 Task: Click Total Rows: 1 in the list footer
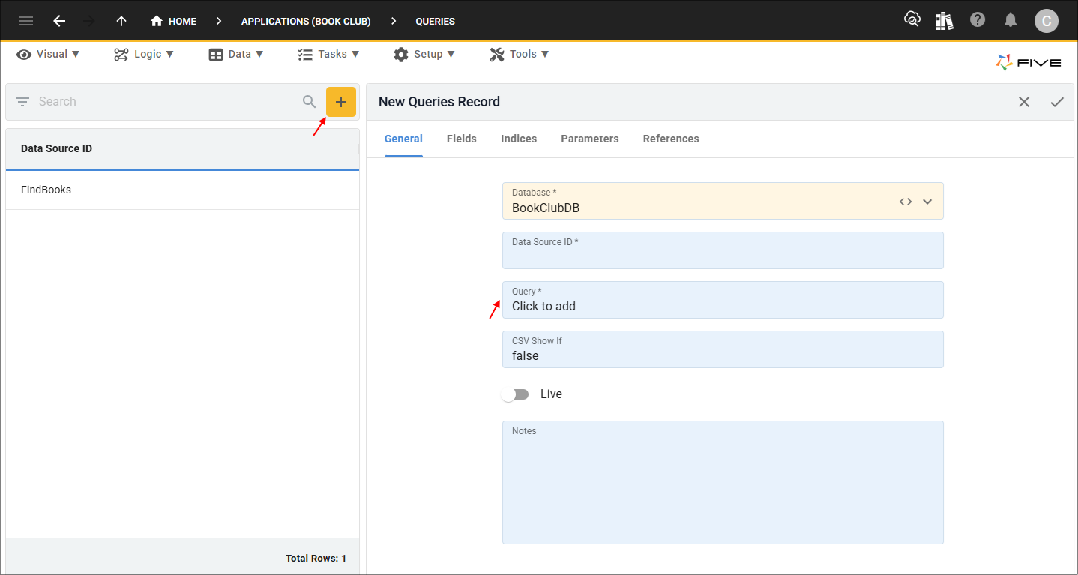316,559
